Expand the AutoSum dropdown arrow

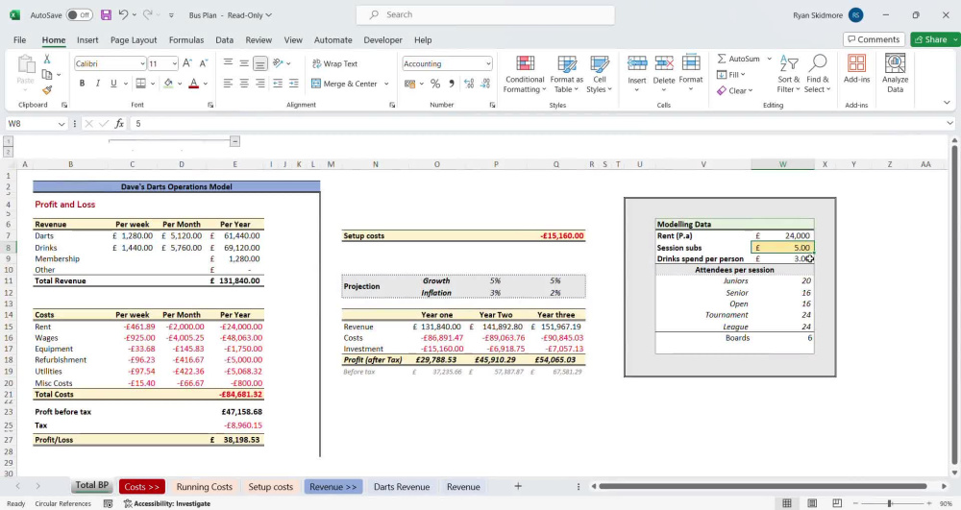(x=769, y=59)
